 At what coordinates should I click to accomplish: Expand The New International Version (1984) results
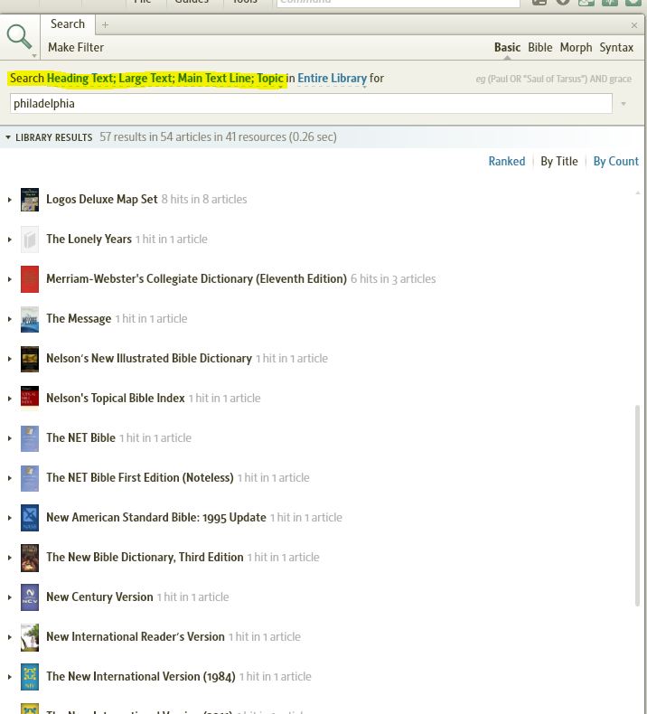click(x=10, y=677)
